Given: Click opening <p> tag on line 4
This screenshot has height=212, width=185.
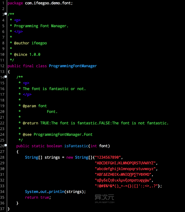Looking at the screenshot, I should click(x=17, y=20).
